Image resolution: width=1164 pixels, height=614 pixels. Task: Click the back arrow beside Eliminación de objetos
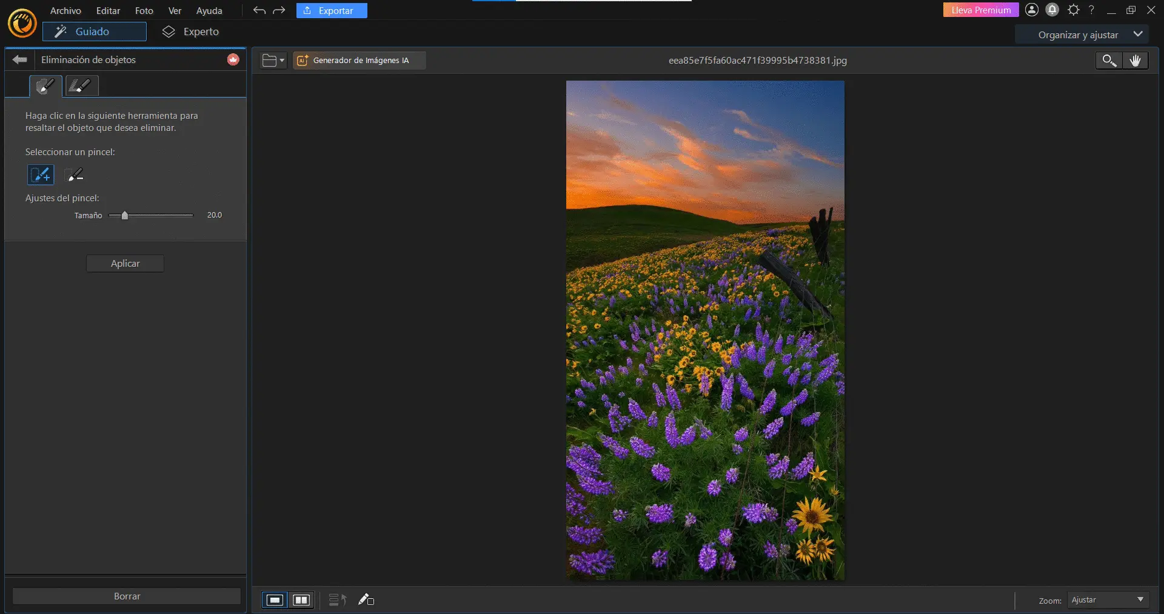point(20,59)
